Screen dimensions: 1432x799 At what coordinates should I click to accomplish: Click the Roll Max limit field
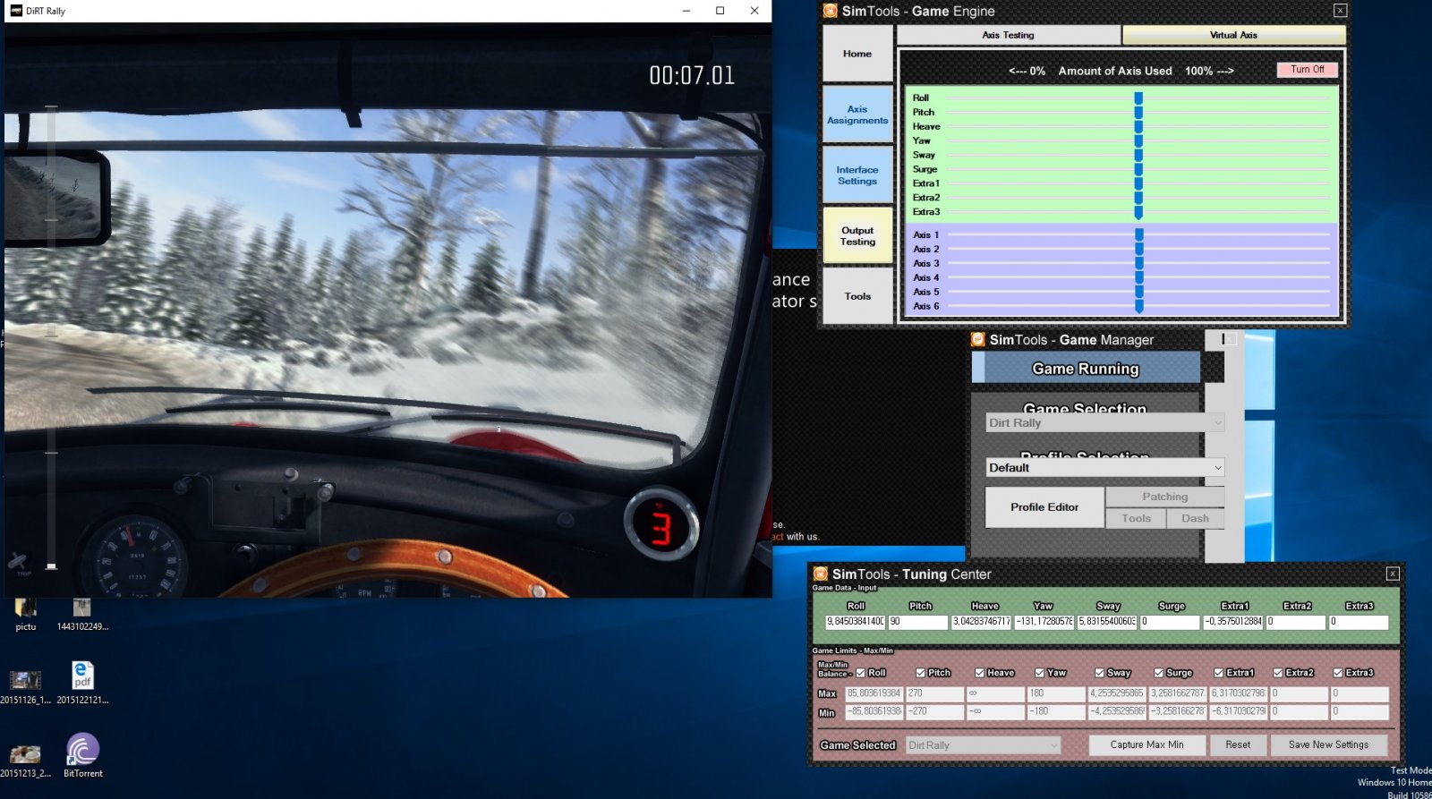tap(874, 693)
